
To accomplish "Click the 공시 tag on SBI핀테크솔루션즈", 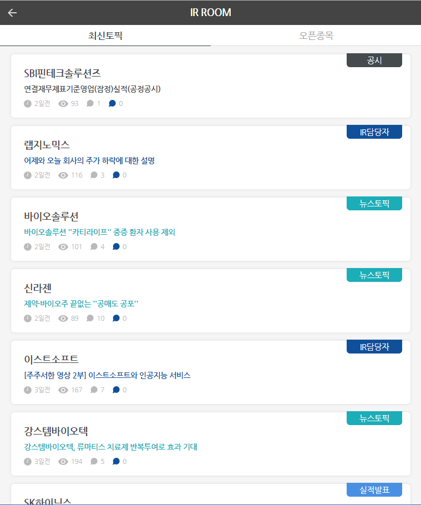I will [x=374, y=60].
